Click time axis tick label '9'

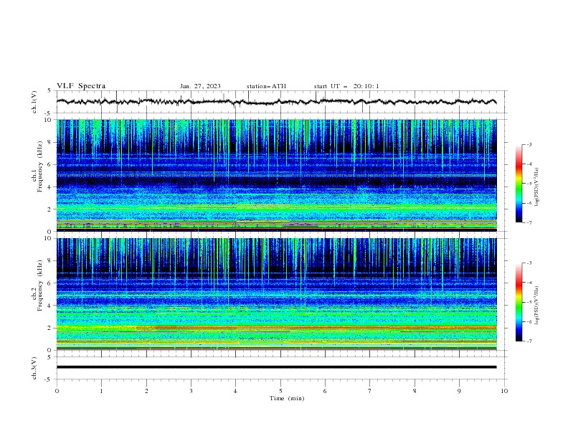tap(459, 391)
